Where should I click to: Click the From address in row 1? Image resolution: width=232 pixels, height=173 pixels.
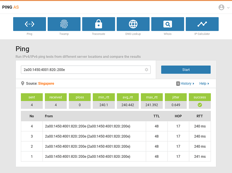point(88,156)
